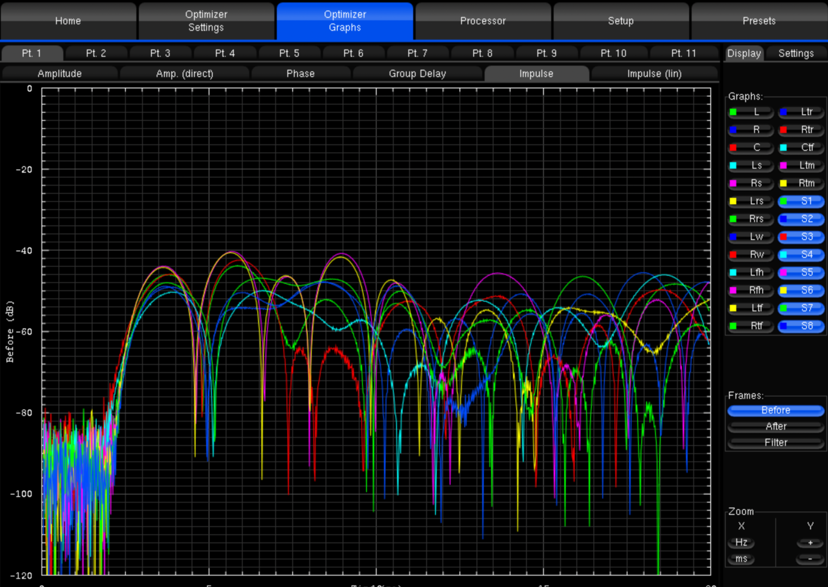Click the red color swatch beside C
The height and width of the screenshot is (587, 828).
(x=733, y=148)
